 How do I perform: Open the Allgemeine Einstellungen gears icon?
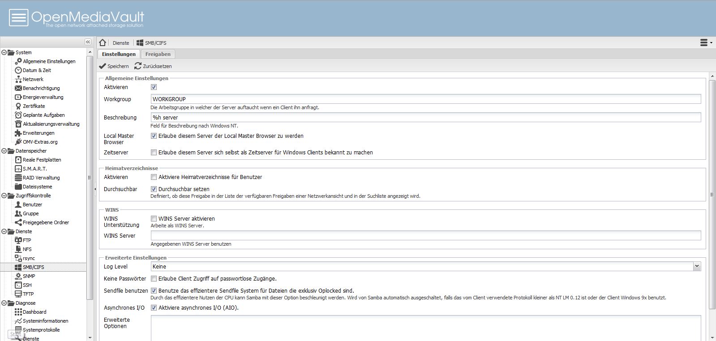point(18,61)
